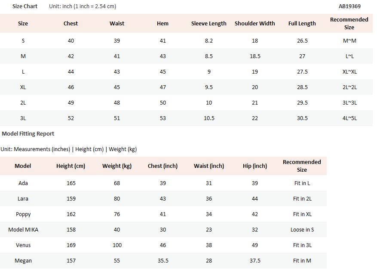
Task: Select the unit conversion note text
Action: [83, 6]
